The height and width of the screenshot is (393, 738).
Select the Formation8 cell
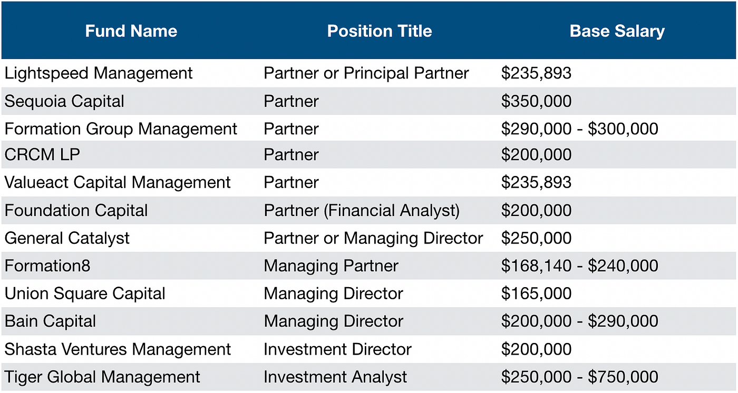[47, 266]
